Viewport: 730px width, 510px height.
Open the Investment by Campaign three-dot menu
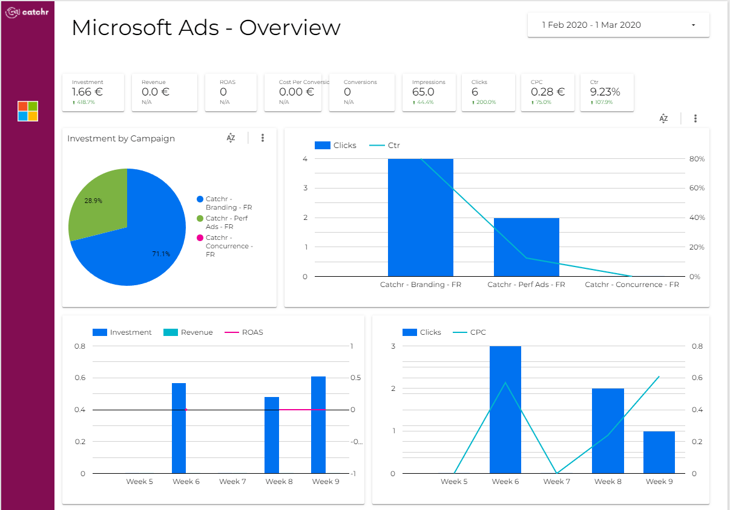click(263, 138)
